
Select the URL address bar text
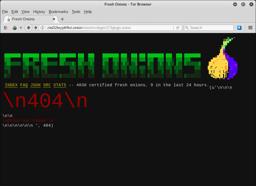coord(107,28)
